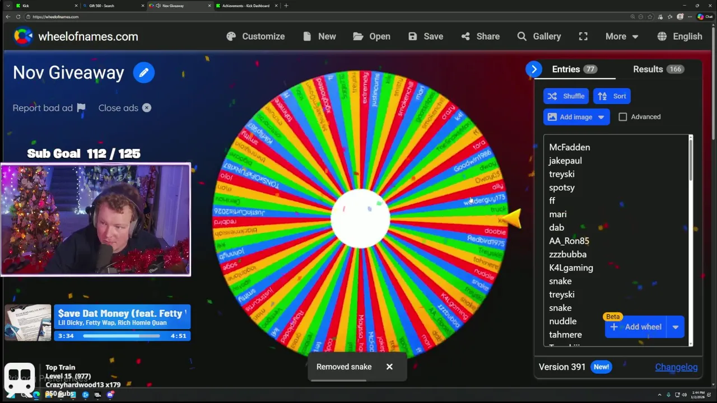Click the Add wheel button
Viewport: 717px width, 403px height.
click(636, 327)
